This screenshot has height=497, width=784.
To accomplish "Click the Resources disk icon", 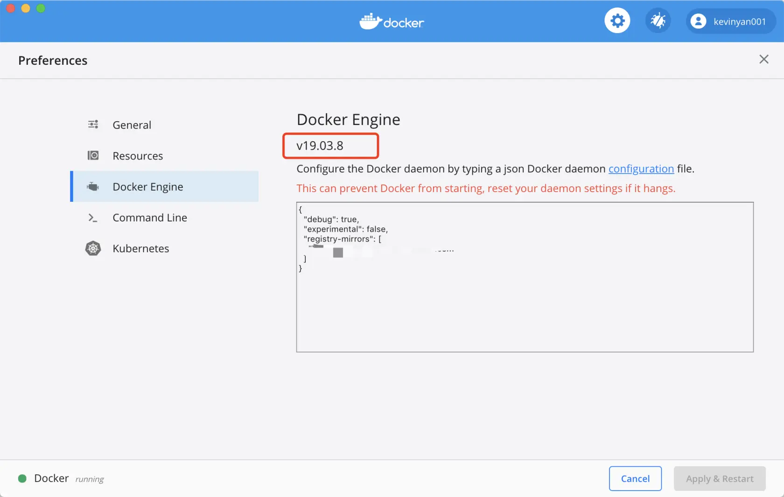I will point(93,155).
